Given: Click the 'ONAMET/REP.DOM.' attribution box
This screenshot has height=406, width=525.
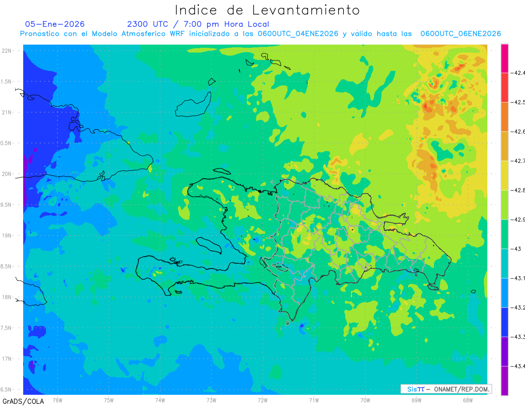Looking at the screenshot, I should [x=446, y=389].
